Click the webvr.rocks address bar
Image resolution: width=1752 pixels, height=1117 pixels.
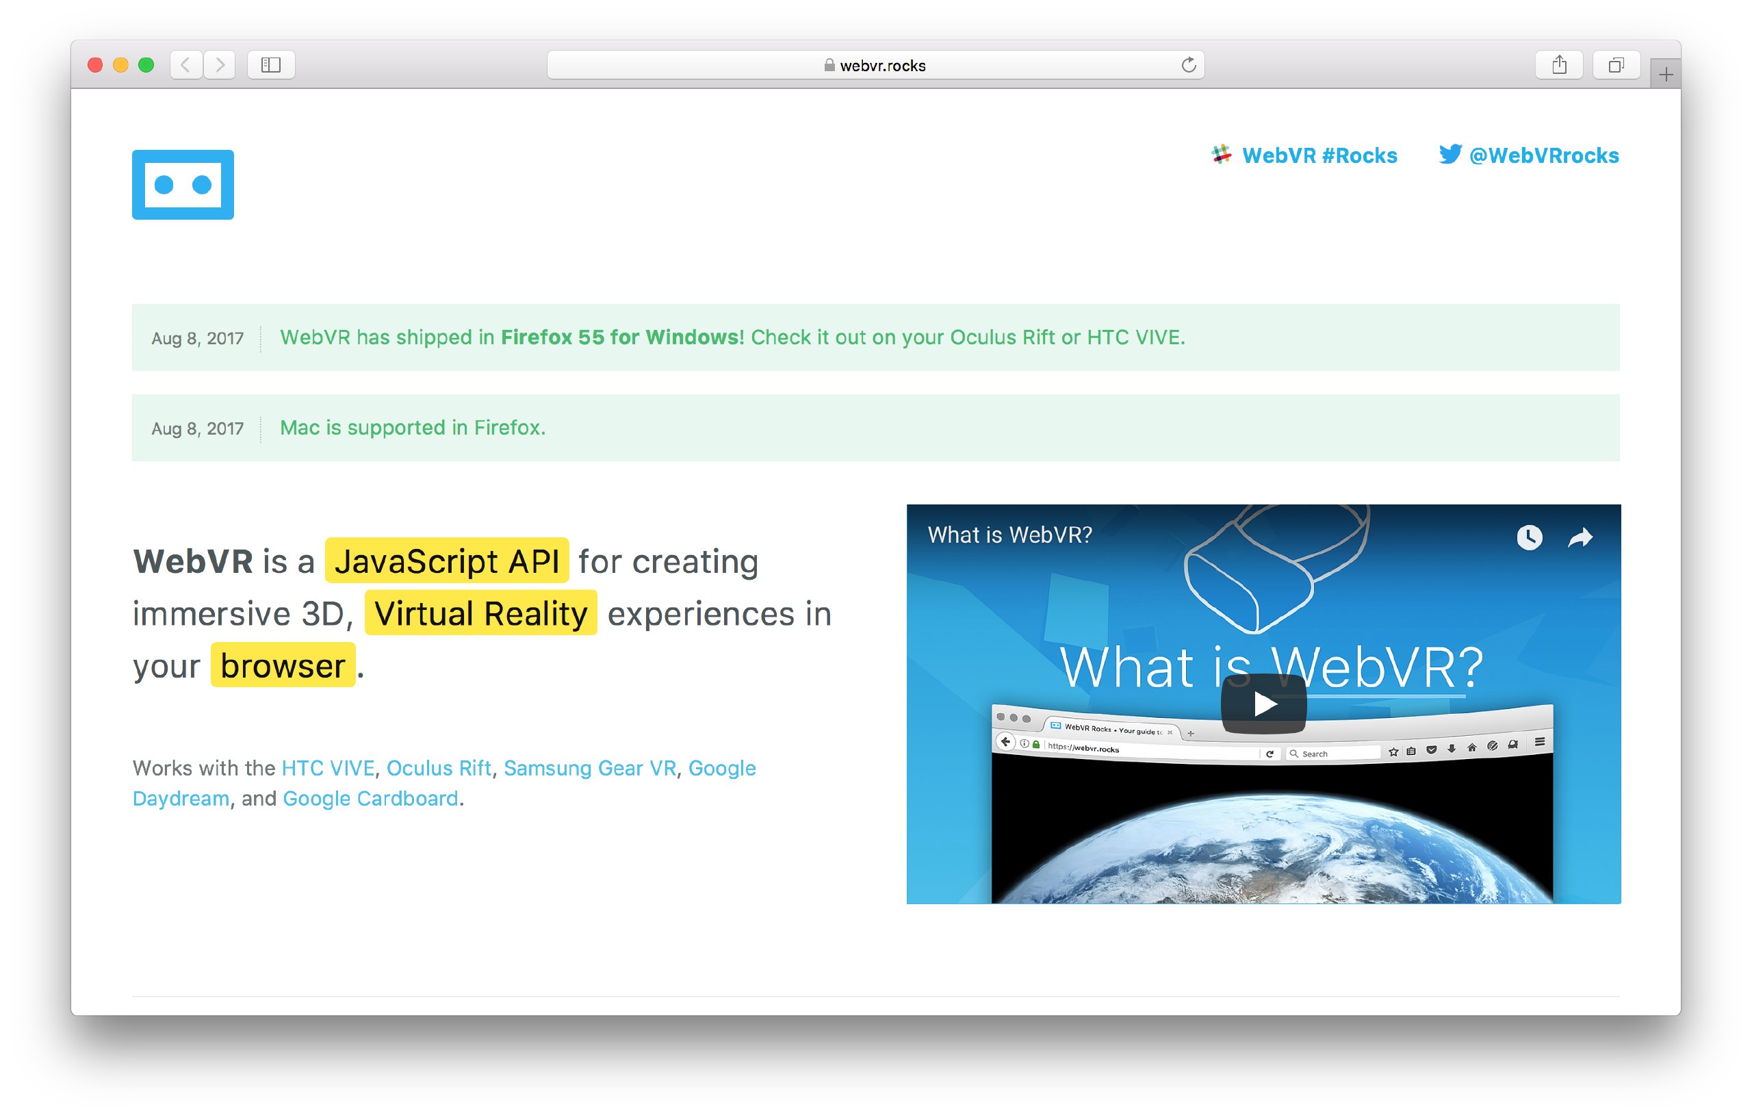875,65
